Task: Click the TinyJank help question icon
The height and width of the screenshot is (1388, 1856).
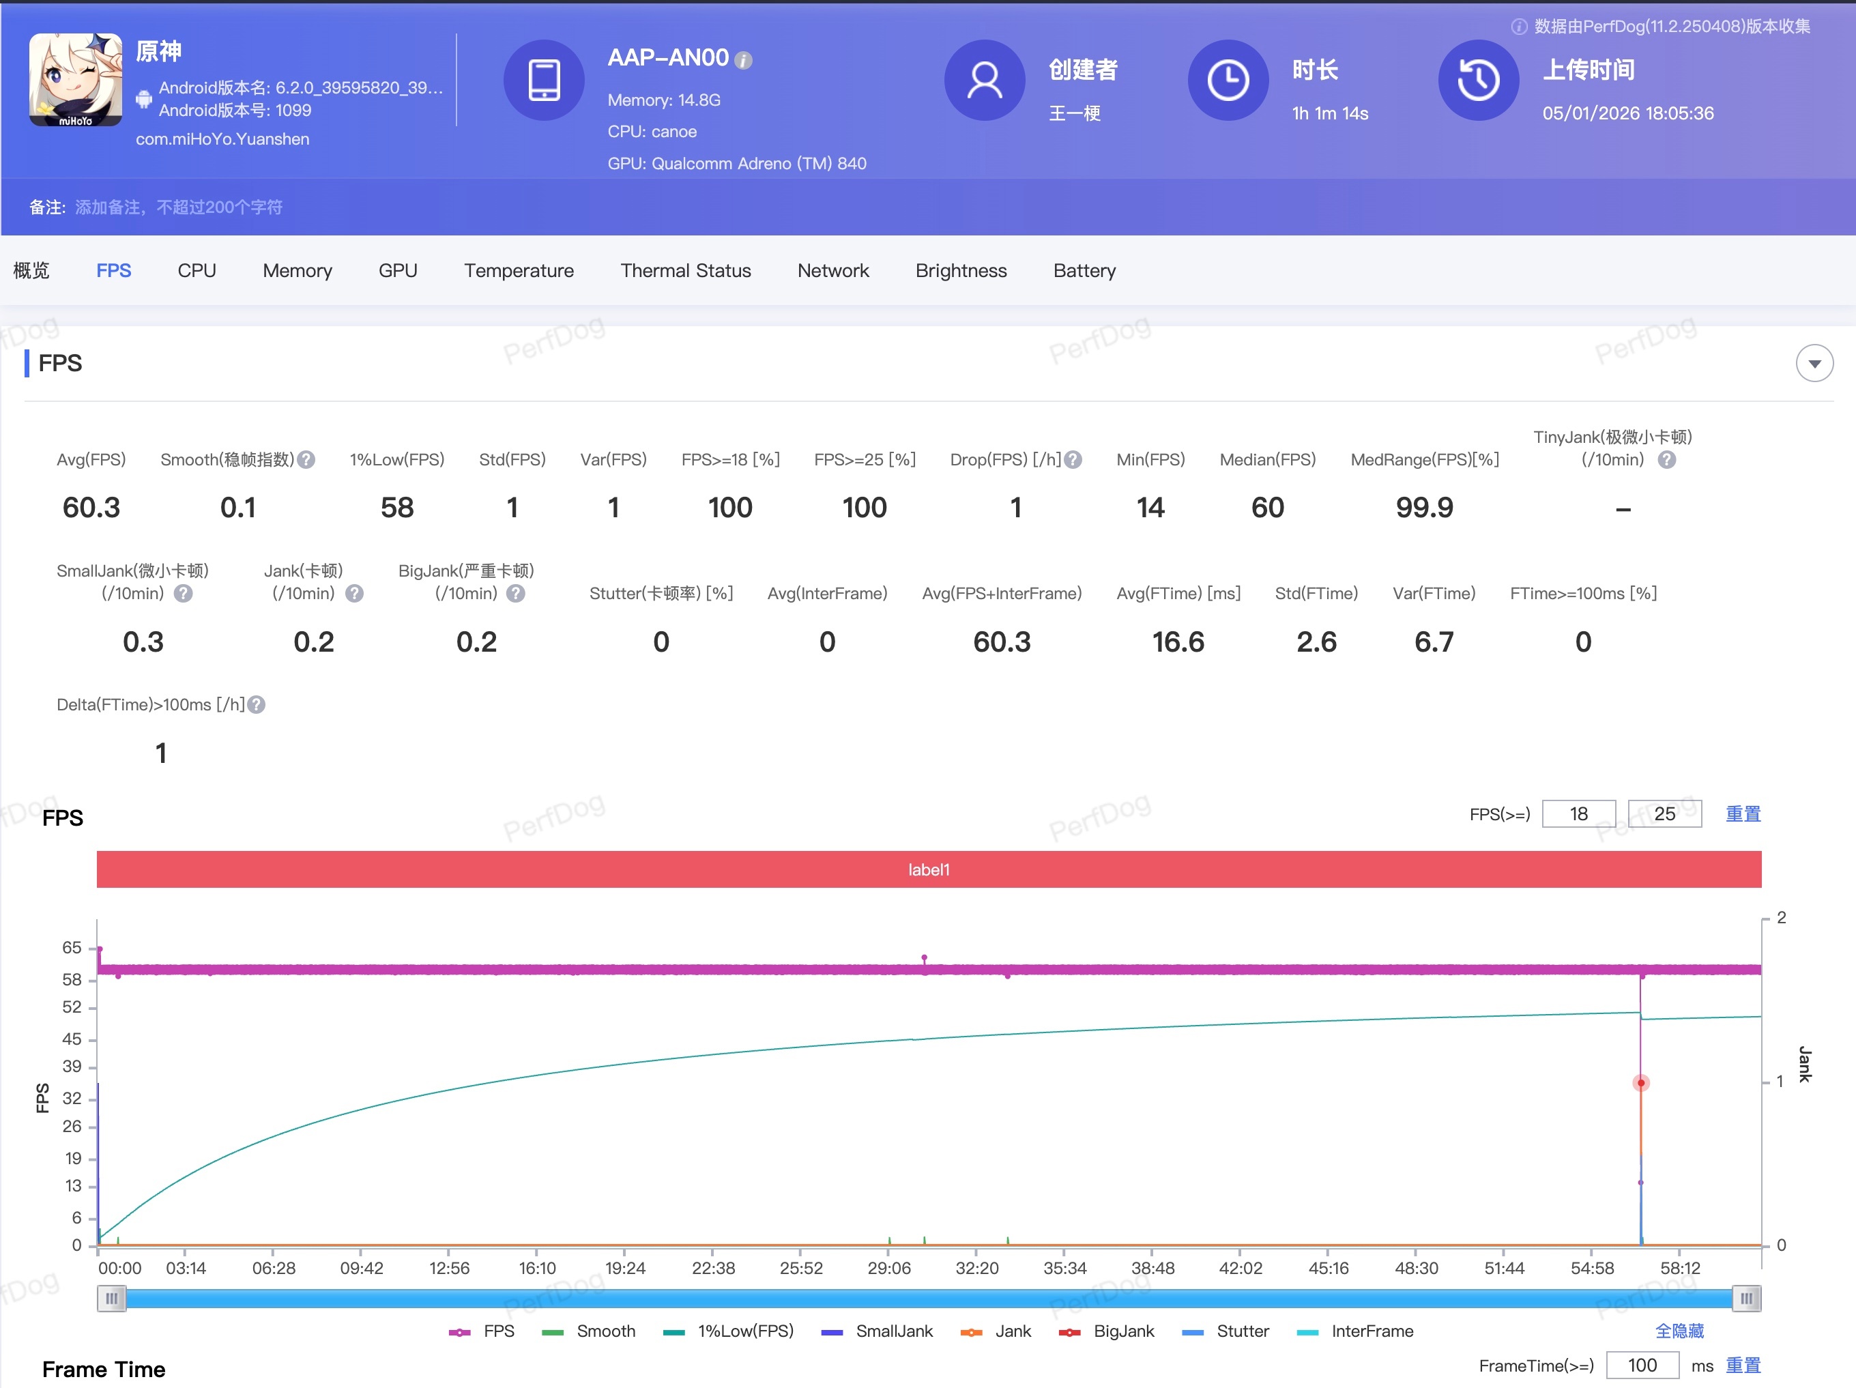Action: coord(1666,460)
